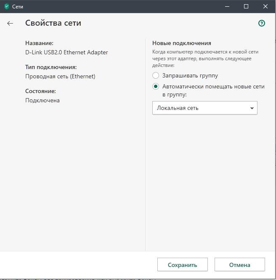
Task: Go back using the left arrow
Action: [10, 24]
